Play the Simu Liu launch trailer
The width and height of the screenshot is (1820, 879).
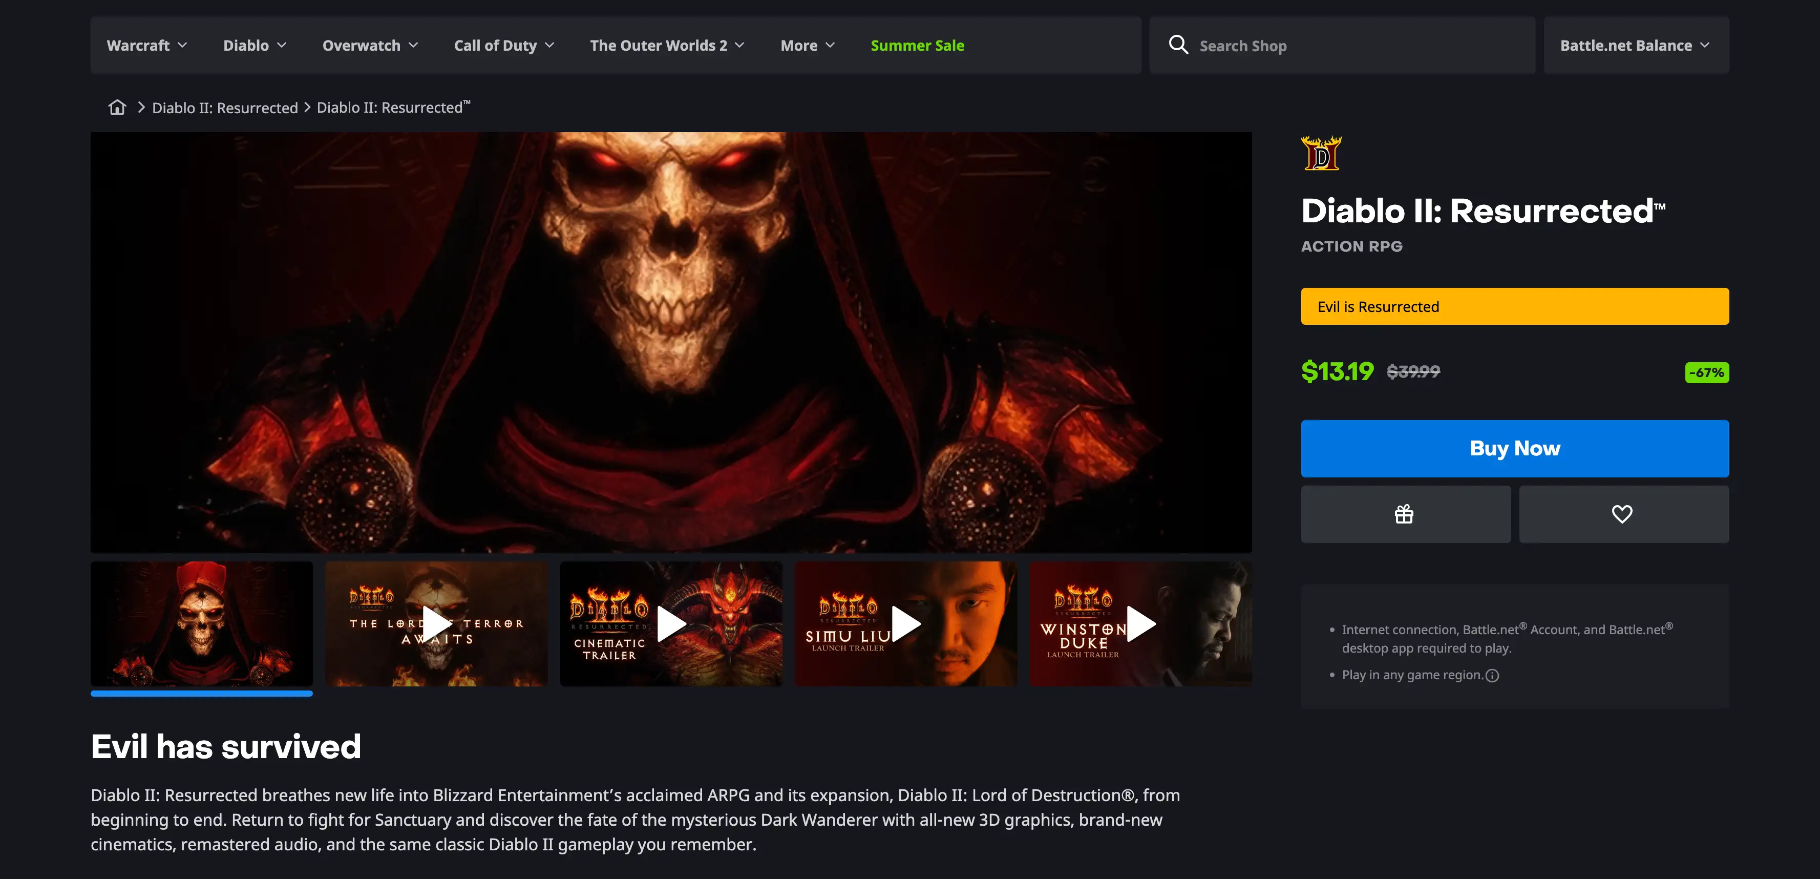(x=906, y=624)
